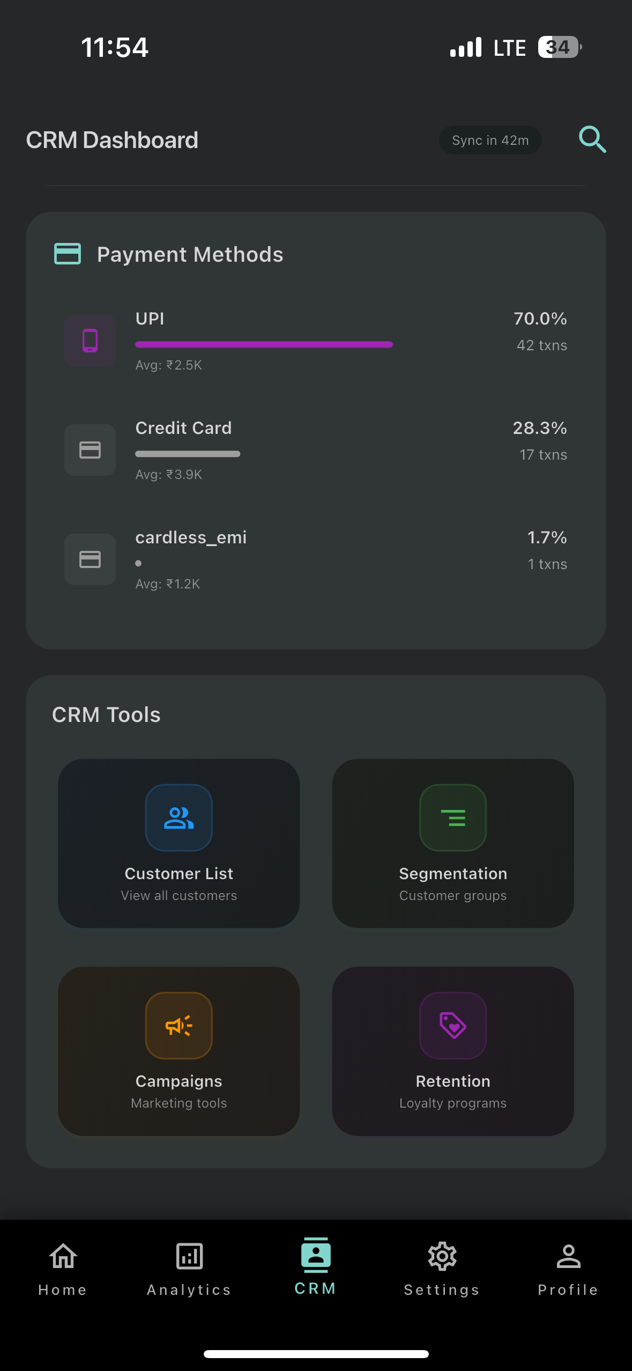This screenshot has height=1371, width=632.
Task: Go to the Home tab
Action: 63,1268
